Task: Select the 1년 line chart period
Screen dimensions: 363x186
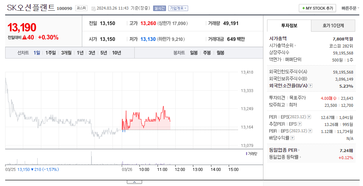Action: tap(80, 53)
